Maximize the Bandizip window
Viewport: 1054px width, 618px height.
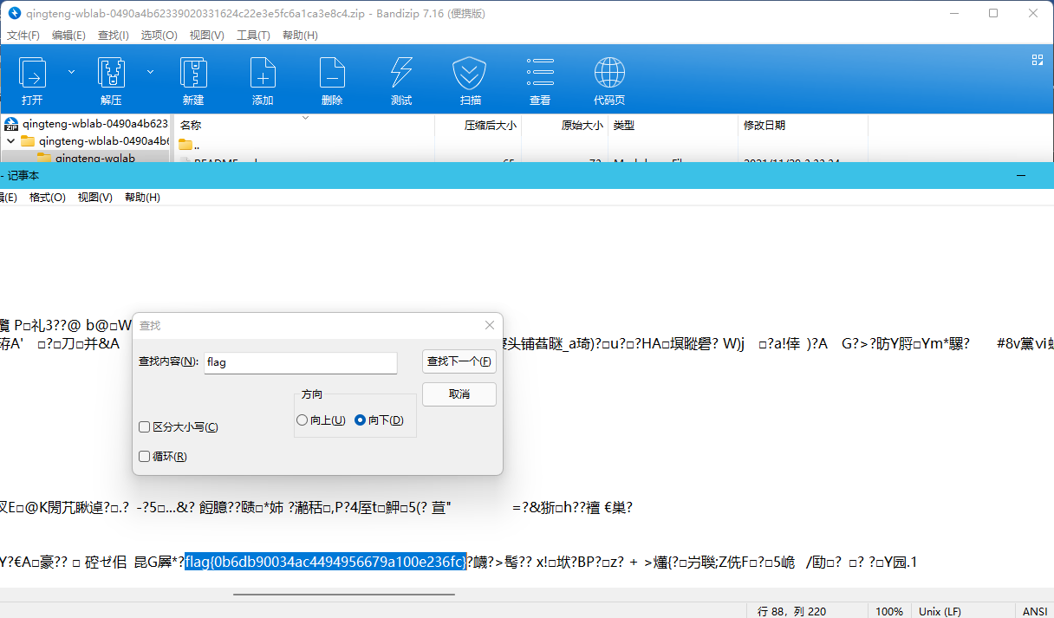[993, 13]
